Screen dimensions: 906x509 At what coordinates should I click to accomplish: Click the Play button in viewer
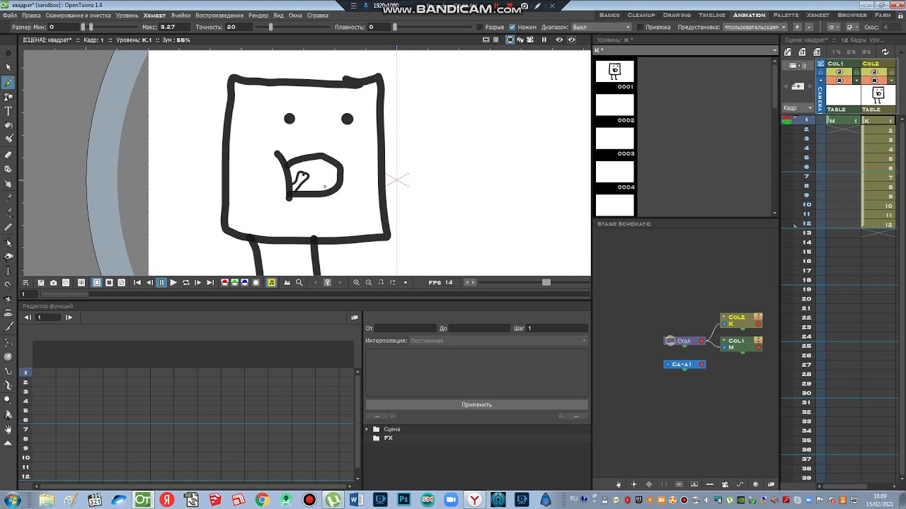click(173, 282)
